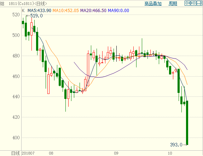Open the 周期 period link
The height and width of the screenshot is (156, 203).
(x=173, y=4)
